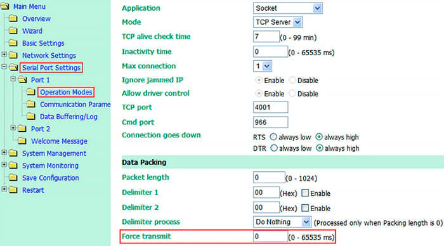The width and height of the screenshot is (444, 246).
Task: Select Serial Port Settings in the menu
Action: point(51,68)
